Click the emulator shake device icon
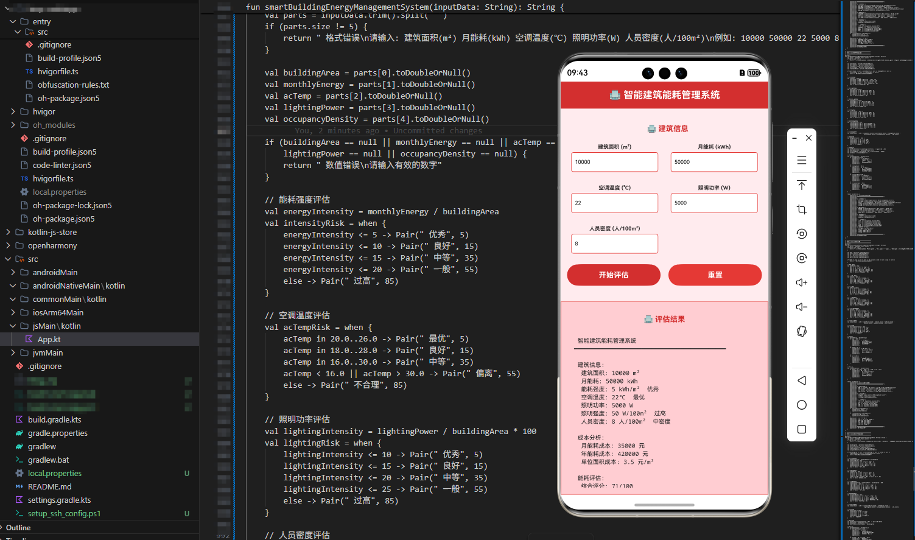 [801, 331]
